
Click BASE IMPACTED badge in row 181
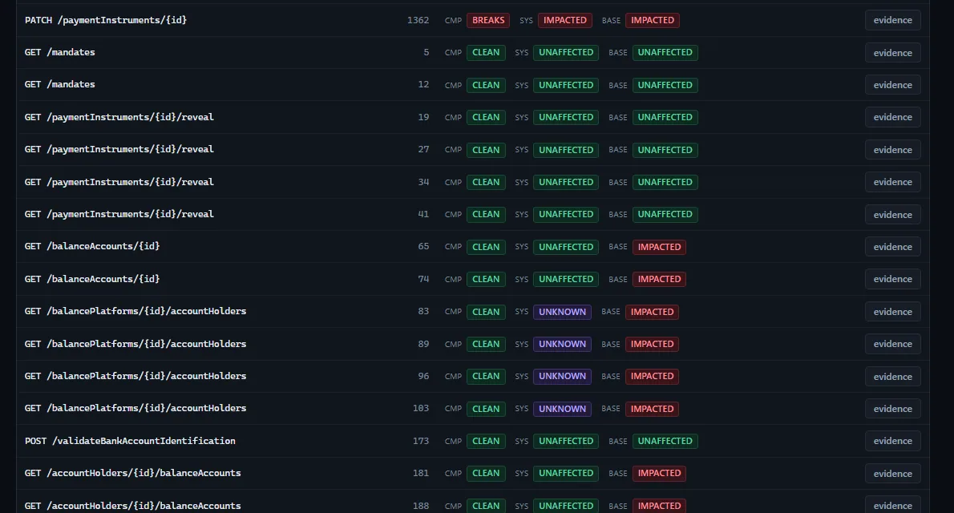pyautogui.click(x=659, y=474)
